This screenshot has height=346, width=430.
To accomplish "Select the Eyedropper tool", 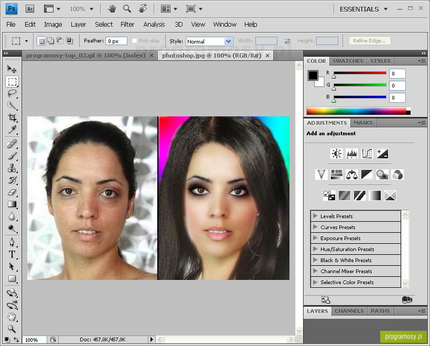I will click(x=12, y=129).
